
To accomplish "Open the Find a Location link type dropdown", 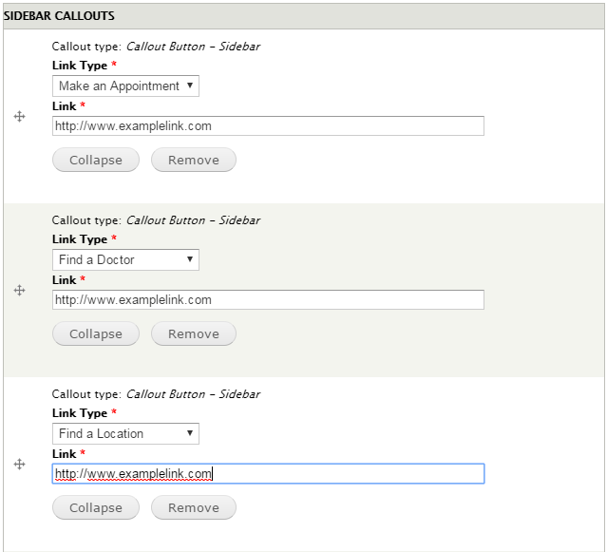I will (125, 433).
